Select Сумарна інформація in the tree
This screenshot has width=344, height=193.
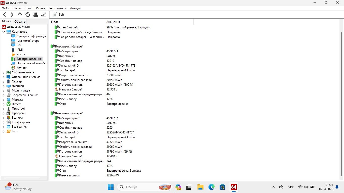tap(31, 36)
